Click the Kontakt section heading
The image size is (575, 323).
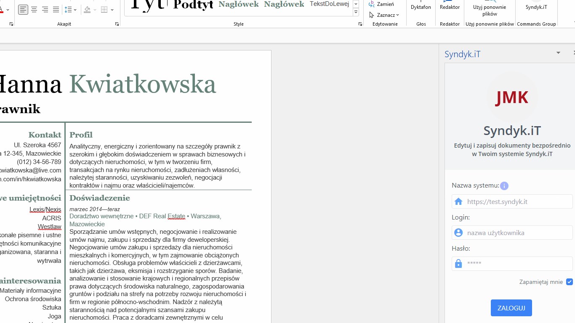pyautogui.click(x=45, y=135)
